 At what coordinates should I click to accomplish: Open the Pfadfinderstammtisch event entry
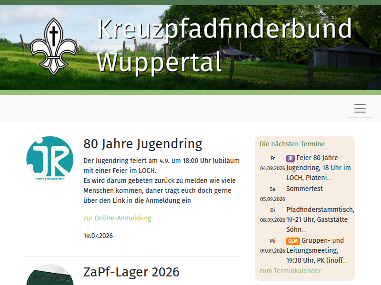320,219
